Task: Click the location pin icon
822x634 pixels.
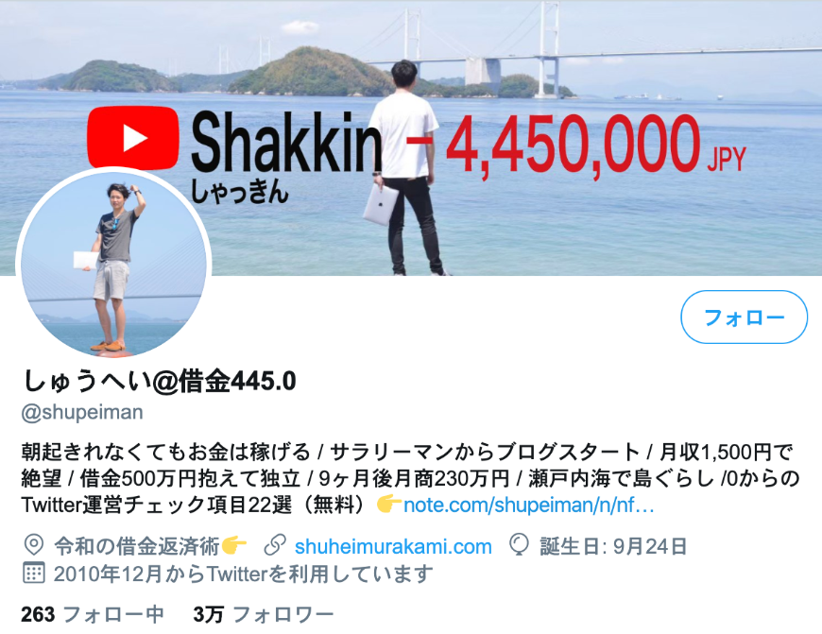Action: click(x=34, y=545)
